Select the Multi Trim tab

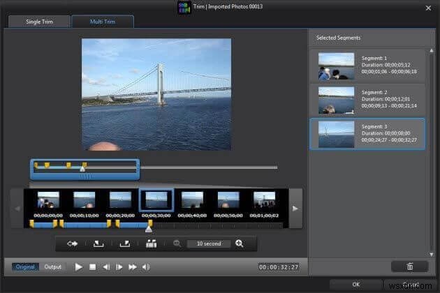(103, 22)
